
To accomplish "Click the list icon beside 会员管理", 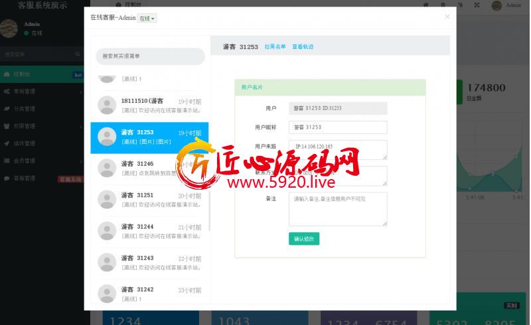I will pos(7,161).
